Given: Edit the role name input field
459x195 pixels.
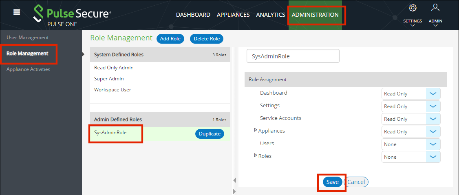Looking at the screenshot, I should 293,56.
